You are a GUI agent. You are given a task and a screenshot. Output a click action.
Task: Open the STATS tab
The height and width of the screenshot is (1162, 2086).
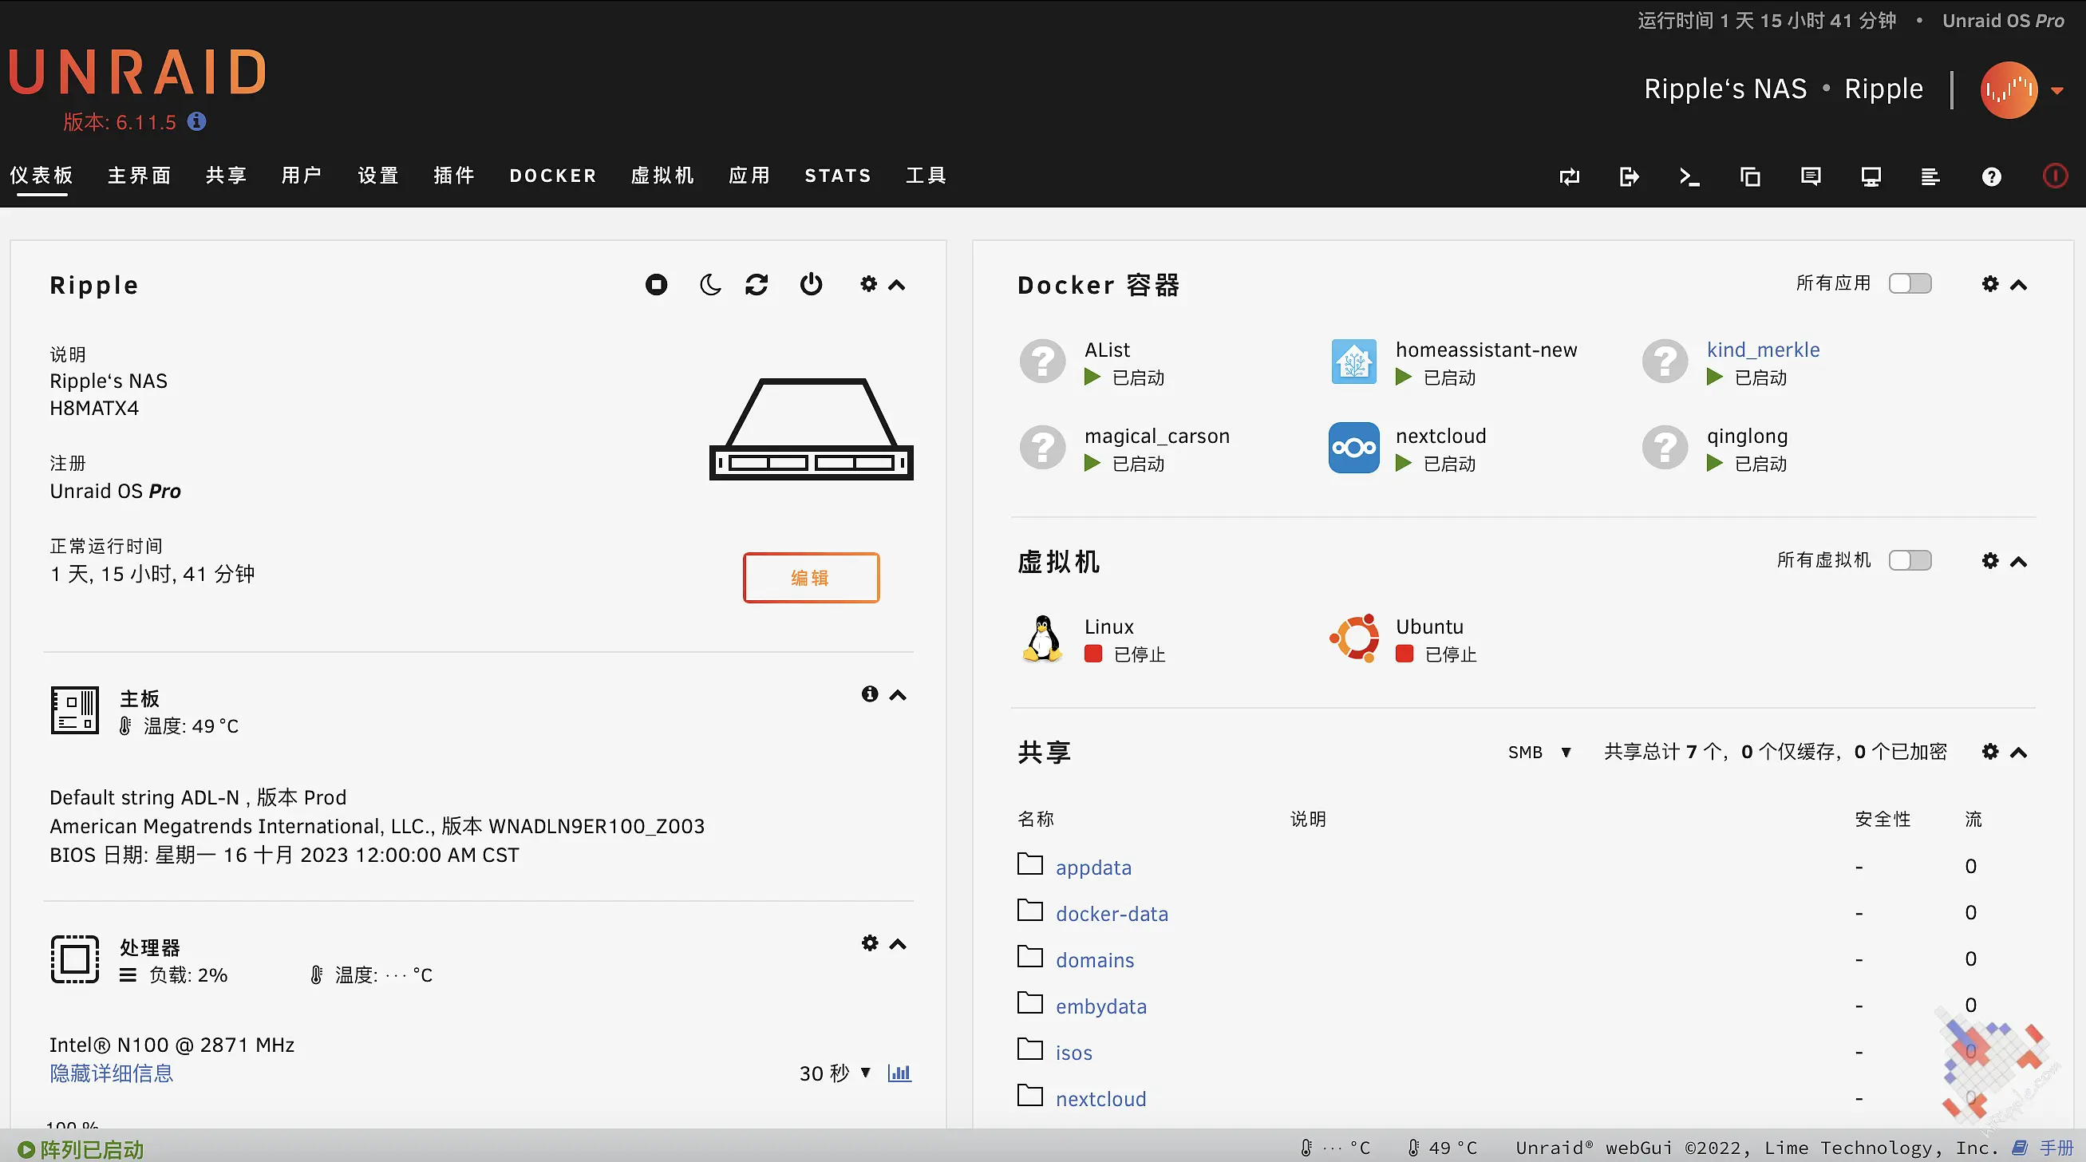[838, 176]
